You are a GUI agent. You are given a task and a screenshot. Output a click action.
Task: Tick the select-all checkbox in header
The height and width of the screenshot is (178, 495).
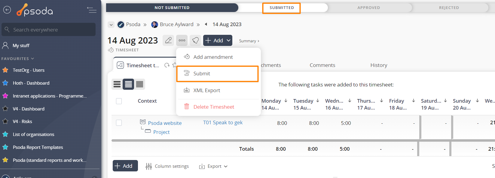tap(119, 101)
